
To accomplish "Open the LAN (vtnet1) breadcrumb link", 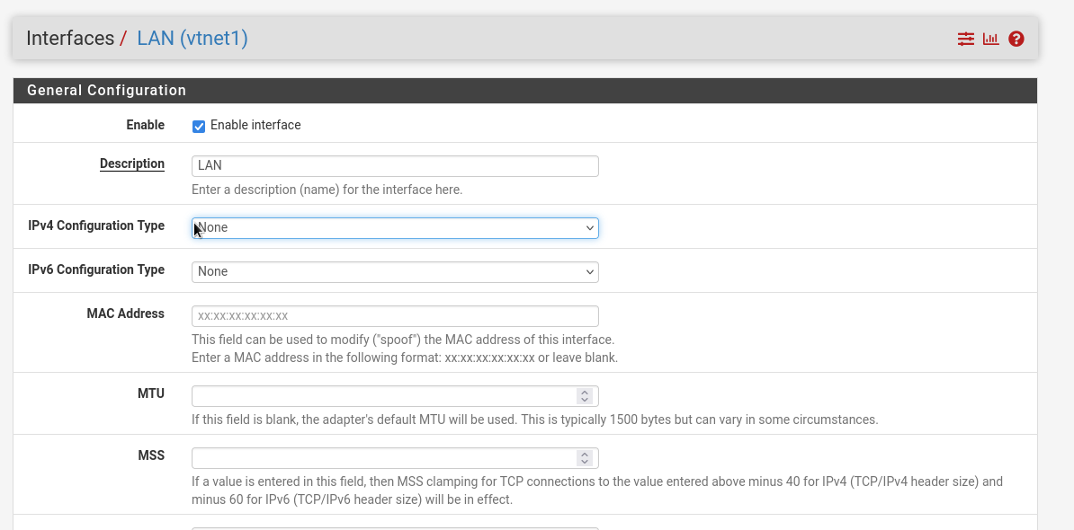I will click(192, 38).
